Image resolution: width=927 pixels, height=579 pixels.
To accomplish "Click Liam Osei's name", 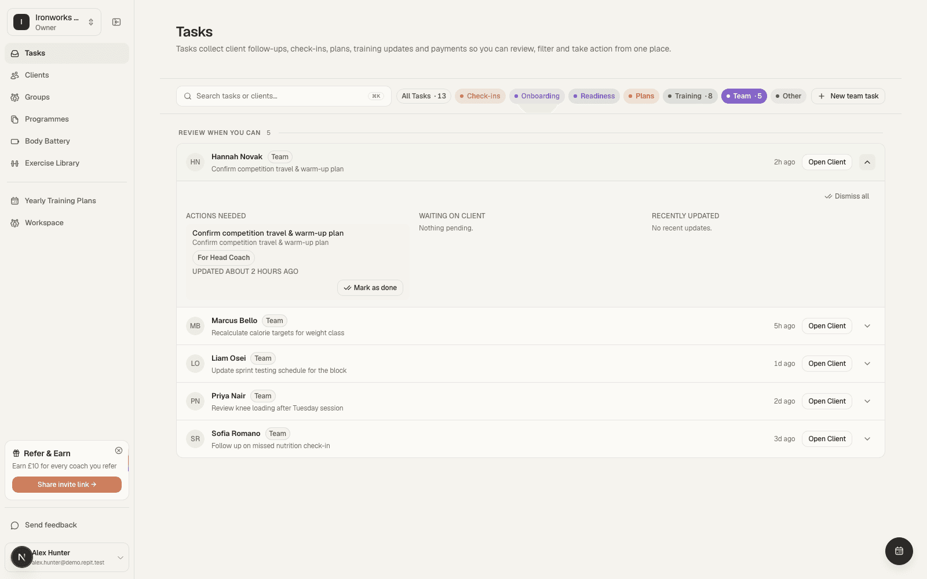I will click(x=228, y=358).
